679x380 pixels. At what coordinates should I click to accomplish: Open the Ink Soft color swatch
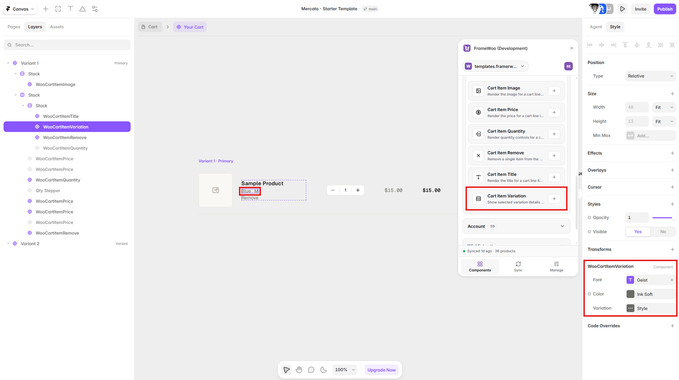[630, 294]
